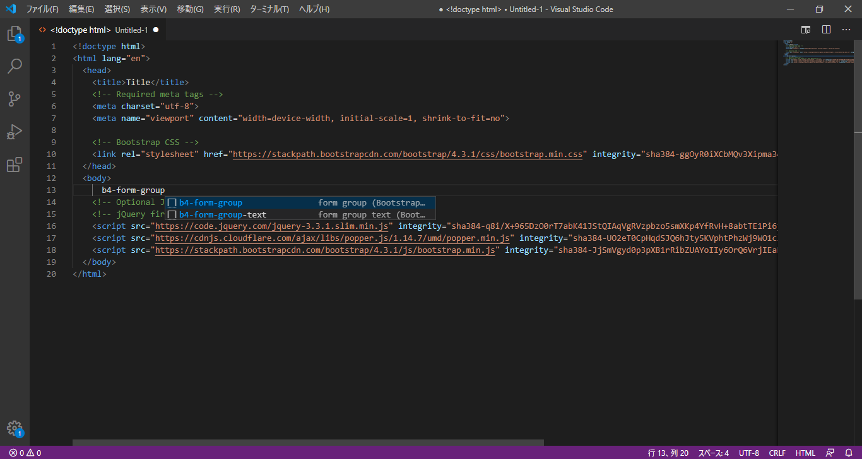The width and height of the screenshot is (862, 459).
Task: Choose the b4-form-group-text suggestion
Action: tap(300, 214)
